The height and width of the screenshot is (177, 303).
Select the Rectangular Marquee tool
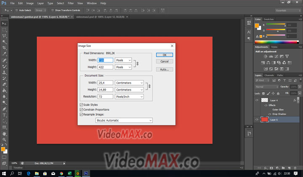click(x=4, y=30)
